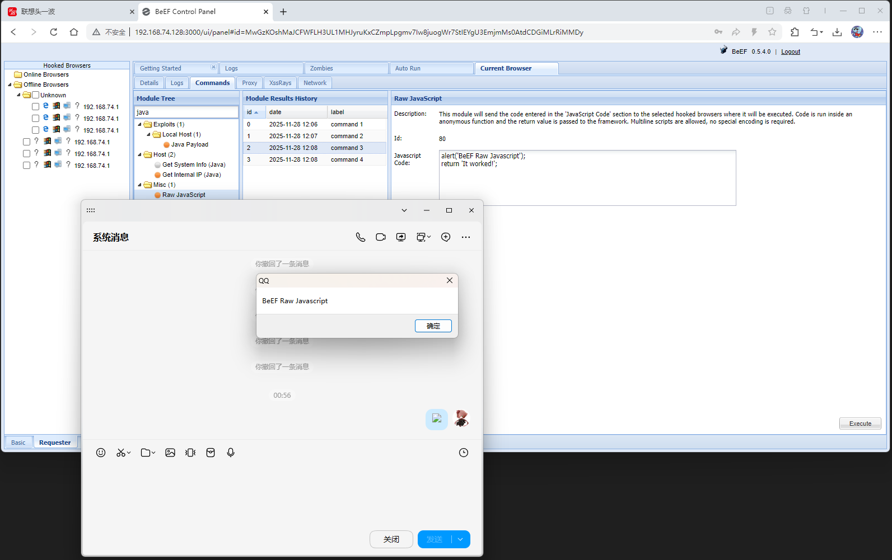Start a voice call in QQ chat
The height and width of the screenshot is (560, 892).
pos(361,237)
